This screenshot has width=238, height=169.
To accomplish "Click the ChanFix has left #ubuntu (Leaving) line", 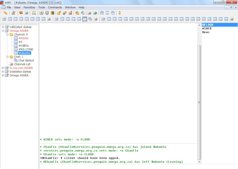I will pos(111,162).
